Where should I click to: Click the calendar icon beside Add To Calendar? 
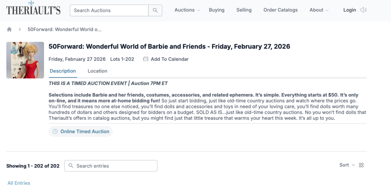pyautogui.click(x=145, y=59)
